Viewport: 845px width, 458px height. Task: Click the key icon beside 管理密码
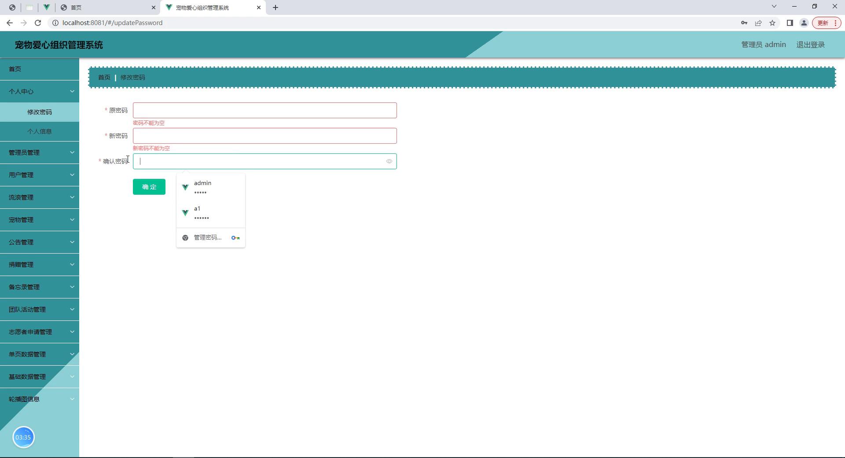235,238
